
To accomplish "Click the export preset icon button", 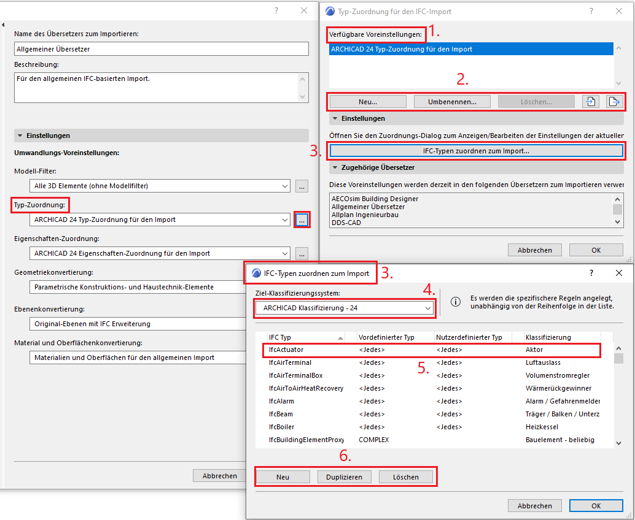I will tap(614, 102).
